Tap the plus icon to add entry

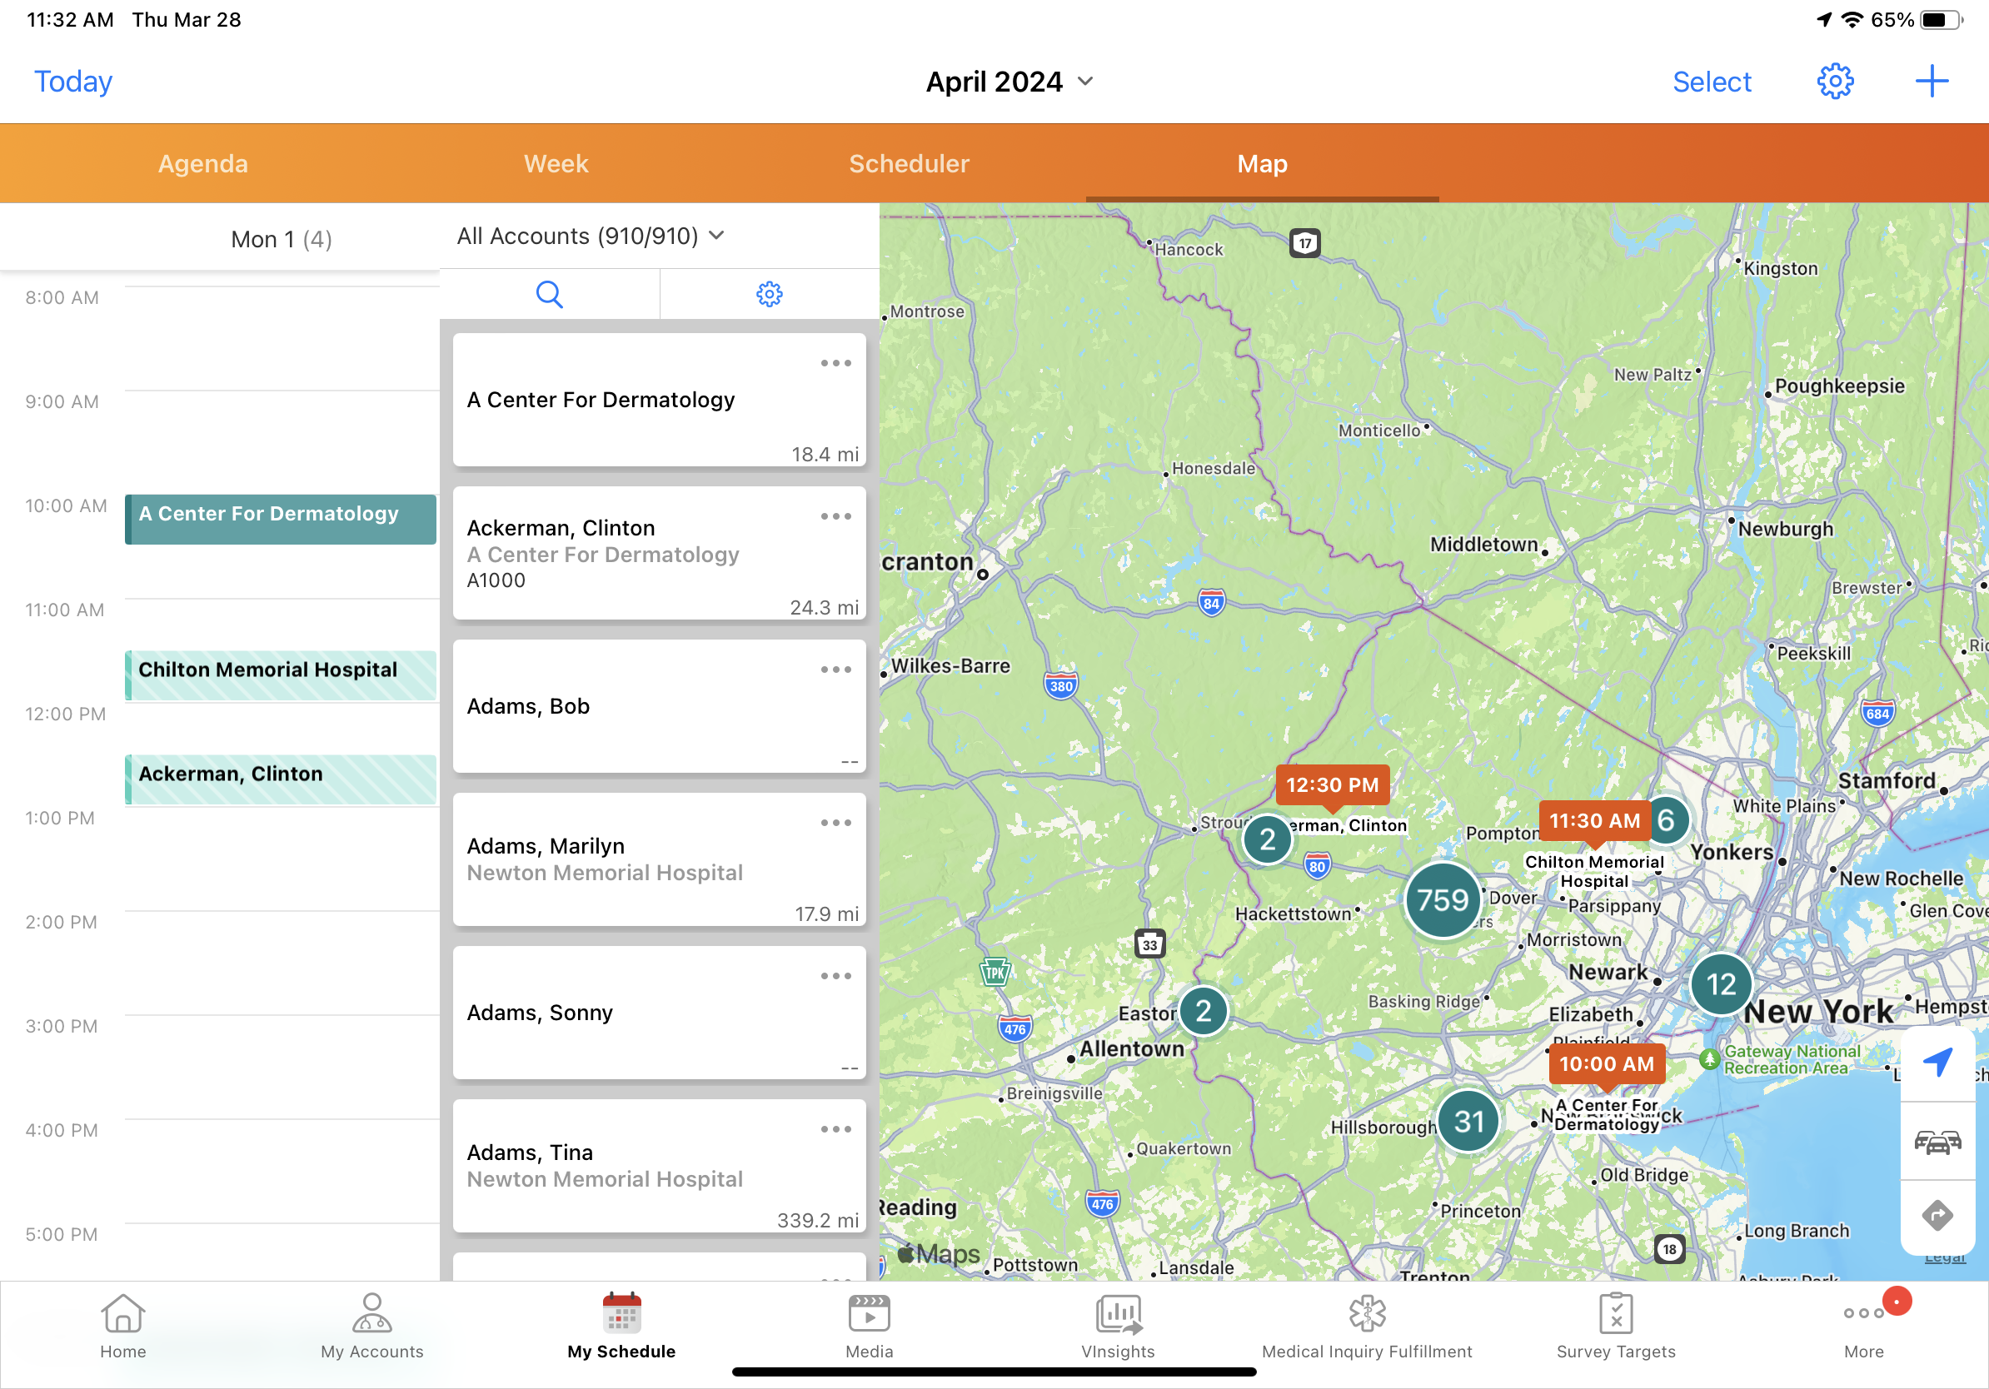pyautogui.click(x=1931, y=82)
